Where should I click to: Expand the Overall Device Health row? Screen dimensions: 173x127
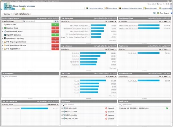point(3,31)
